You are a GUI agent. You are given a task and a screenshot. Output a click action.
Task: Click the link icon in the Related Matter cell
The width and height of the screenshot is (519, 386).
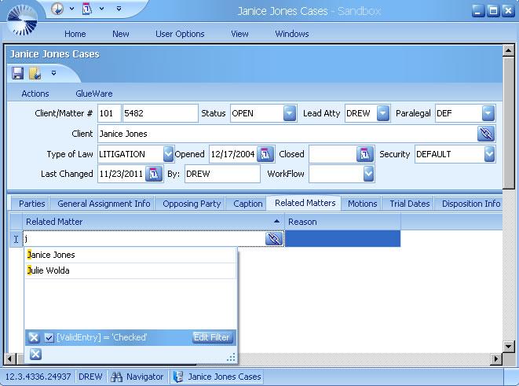pyautogui.click(x=274, y=238)
